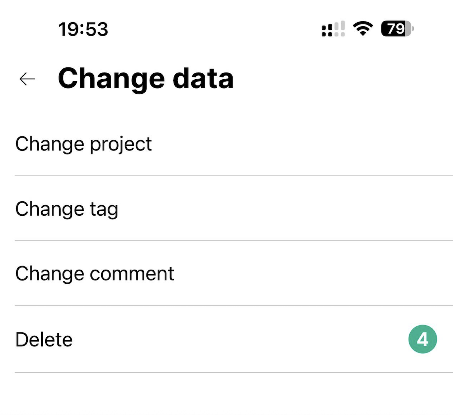The width and height of the screenshot is (453, 415).
Task: Click the Change data page title
Action: tap(146, 79)
